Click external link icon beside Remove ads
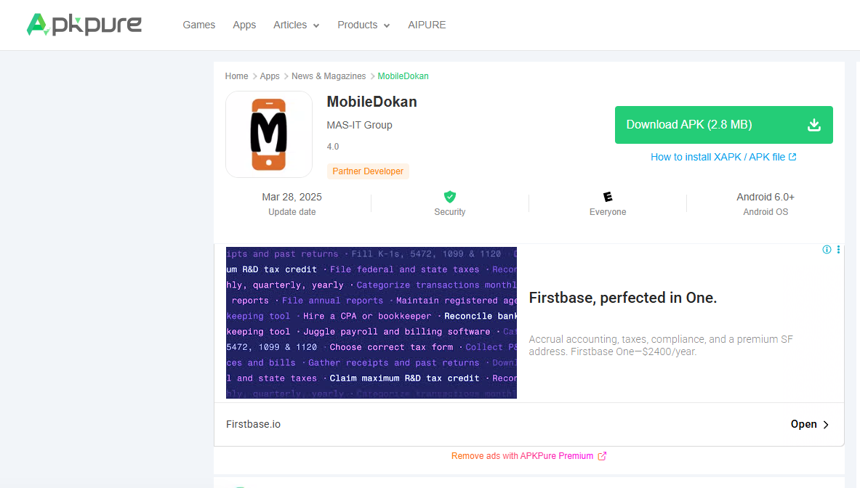 pyautogui.click(x=602, y=456)
